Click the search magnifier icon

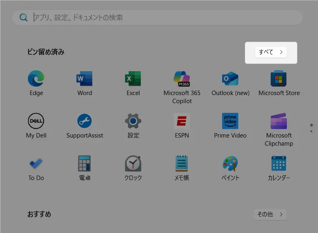[x=23, y=17]
